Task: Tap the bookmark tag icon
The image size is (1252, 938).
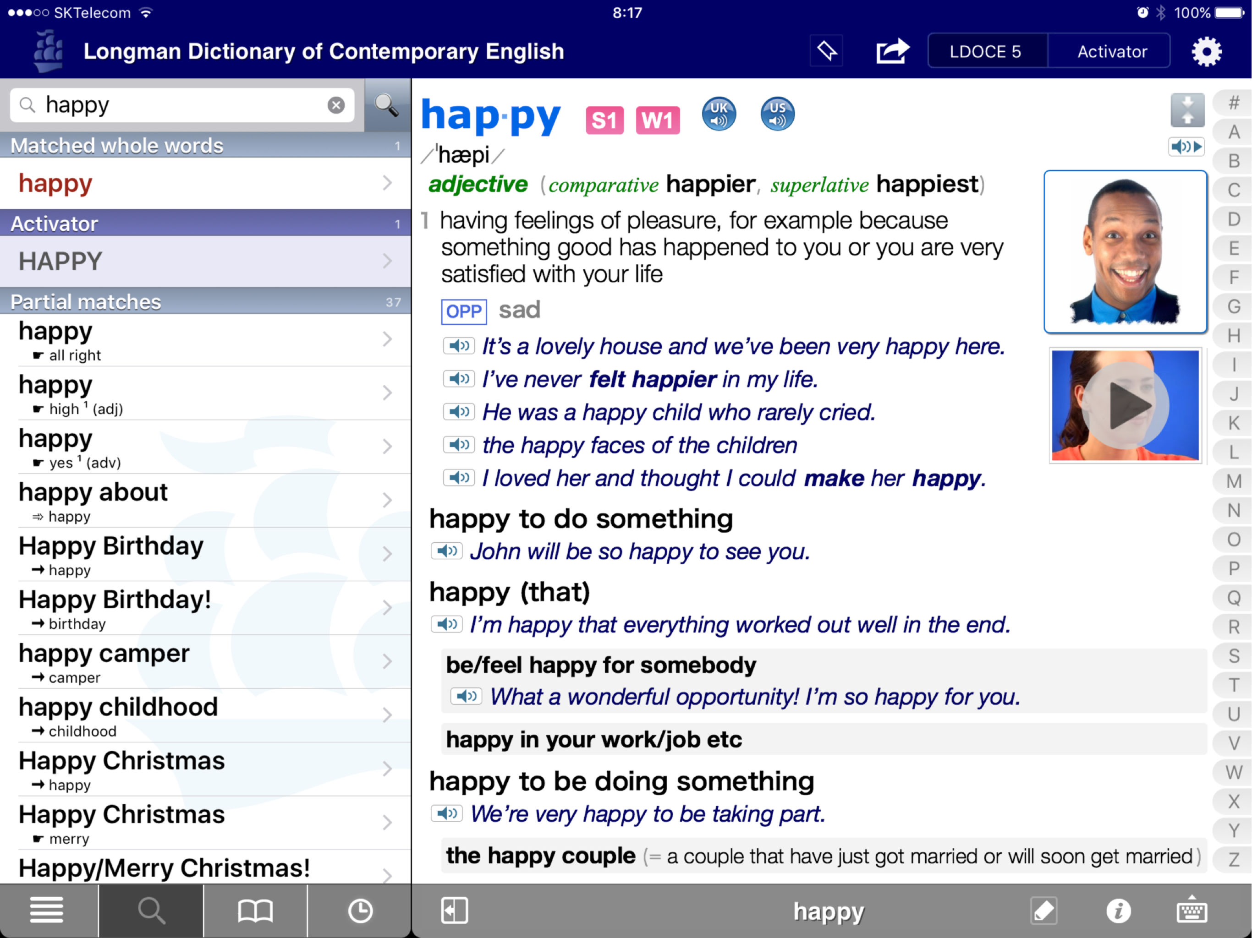Action: click(x=826, y=51)
